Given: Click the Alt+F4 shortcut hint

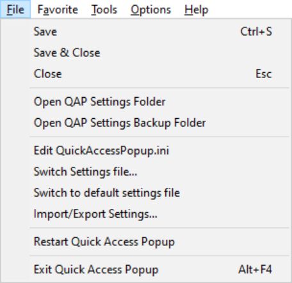Looking at the screenshot, I should (x=255, y=270).
